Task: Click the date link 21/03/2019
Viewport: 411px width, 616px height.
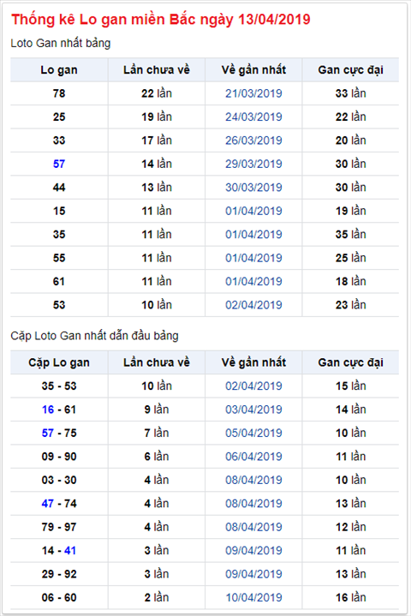Action: [x=253, y=93]
